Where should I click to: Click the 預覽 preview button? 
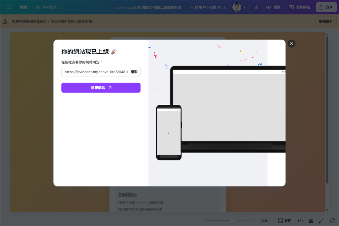click(273, 7)
